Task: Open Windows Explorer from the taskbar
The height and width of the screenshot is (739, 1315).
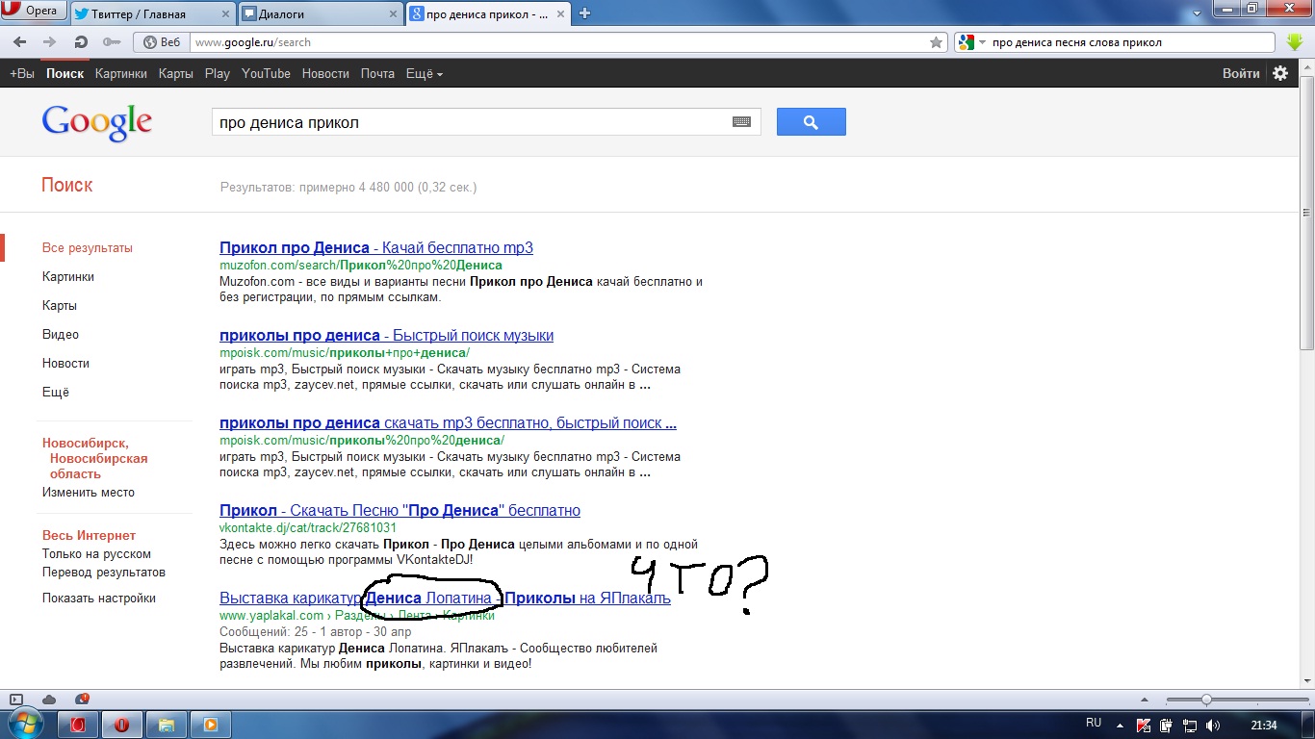Action: point(166,724)
